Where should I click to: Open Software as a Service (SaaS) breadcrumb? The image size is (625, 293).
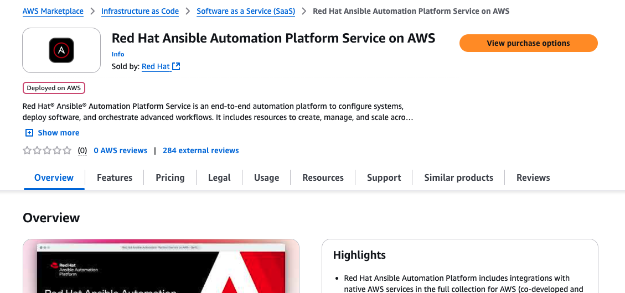(246, 11)
